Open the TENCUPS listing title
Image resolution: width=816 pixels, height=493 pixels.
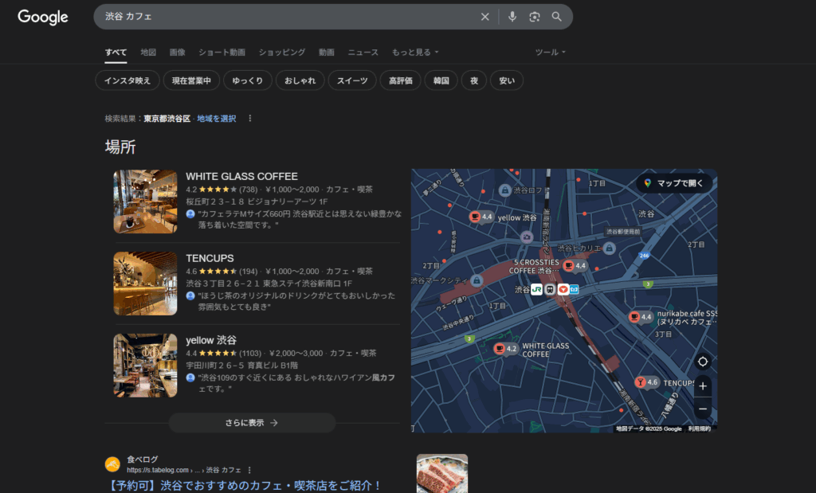pos(210,258)
